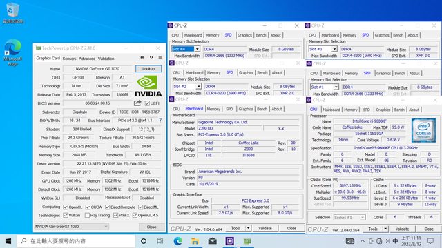Image resolution: width=442 pixels, height=248 pixels.
Task: Click the GPU-Z Lookup button
Action: tap(148, 69)
